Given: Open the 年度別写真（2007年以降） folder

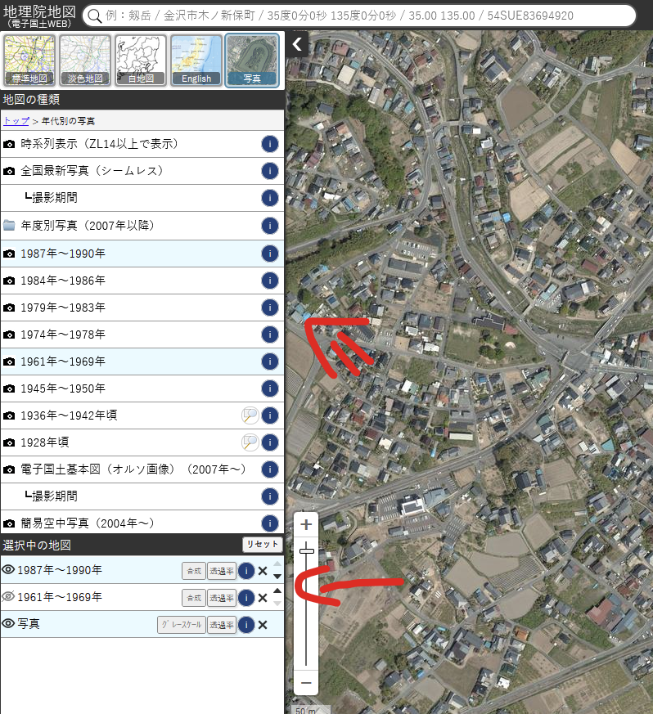Looking at the screenshot, I should pos(88,226).
